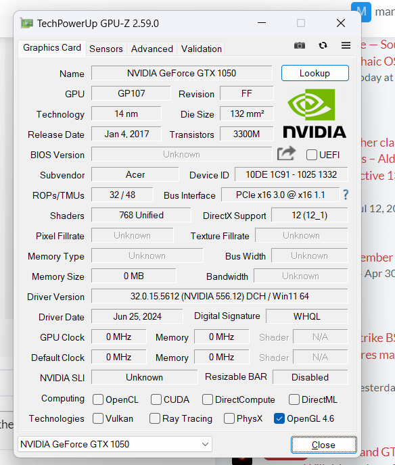Click the Lookup button
This screenshot has width=395, height=465.
pyautogui.click(x=315, y=73)
